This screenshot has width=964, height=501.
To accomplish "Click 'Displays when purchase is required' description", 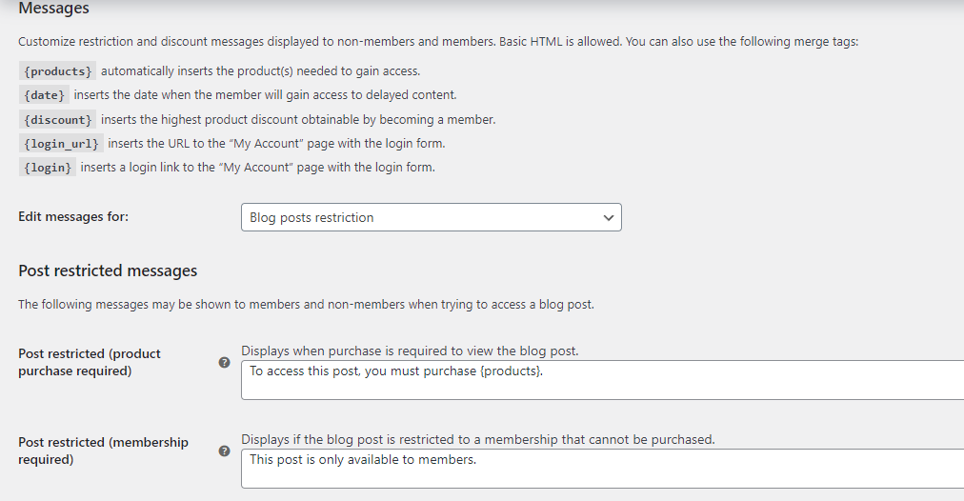I will pyautogui.click(x=410, y=351).
